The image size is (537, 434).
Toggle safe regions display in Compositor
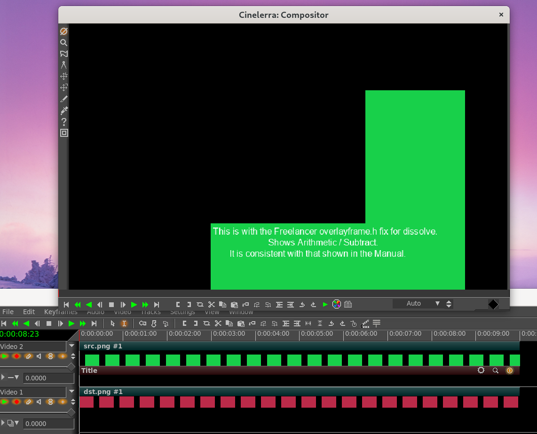[64, 133]
